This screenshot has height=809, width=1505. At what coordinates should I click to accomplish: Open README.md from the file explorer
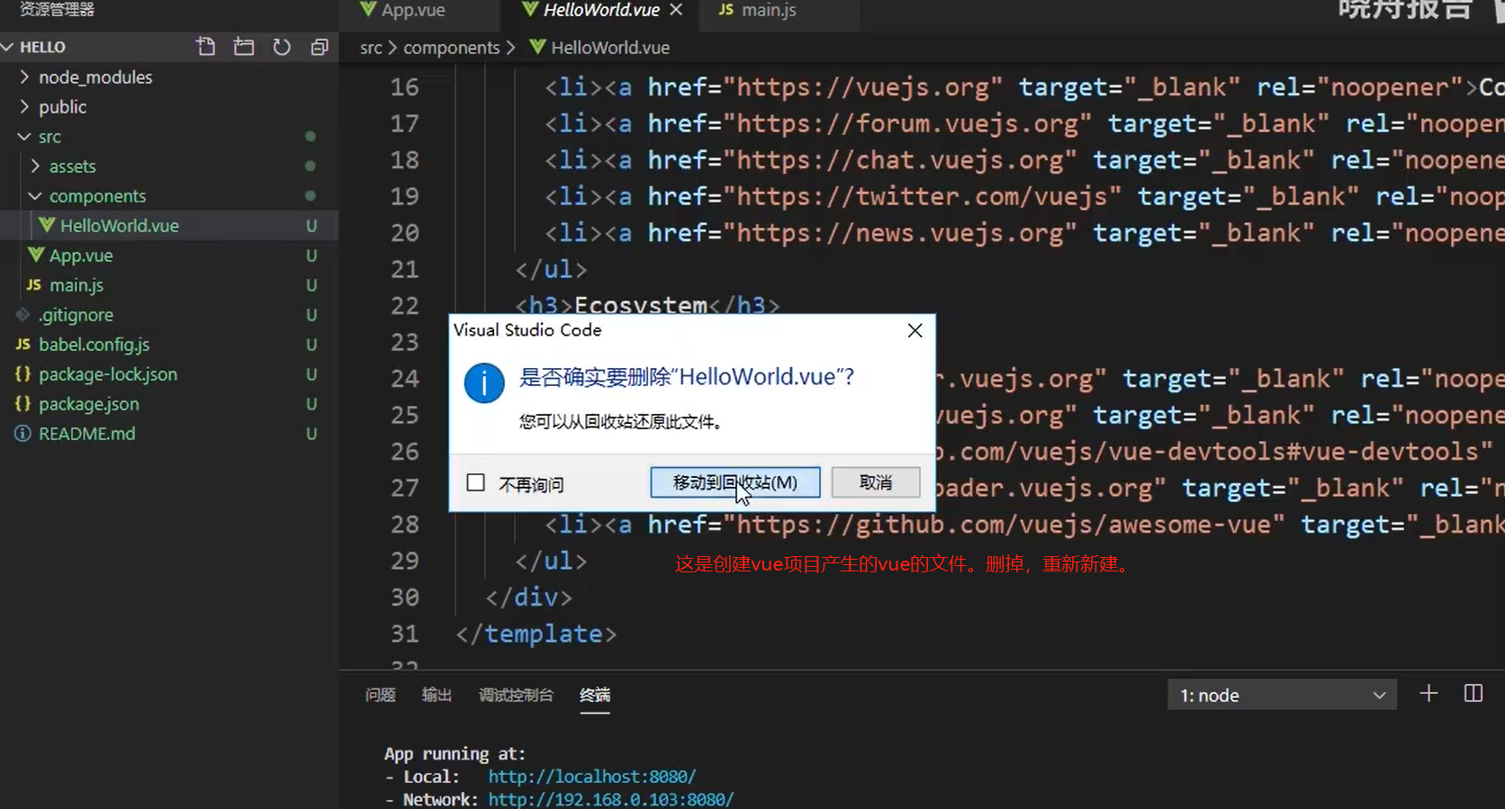click(x=169, y=434)
